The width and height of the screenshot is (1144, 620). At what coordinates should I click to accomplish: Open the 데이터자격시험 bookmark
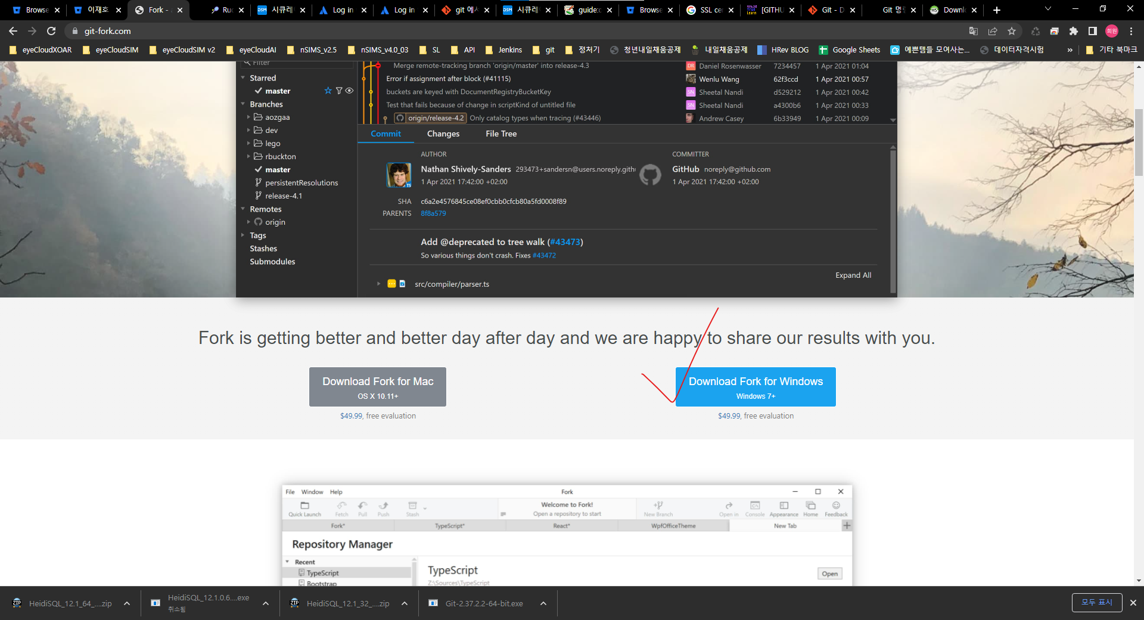[x=1012, y=50]
